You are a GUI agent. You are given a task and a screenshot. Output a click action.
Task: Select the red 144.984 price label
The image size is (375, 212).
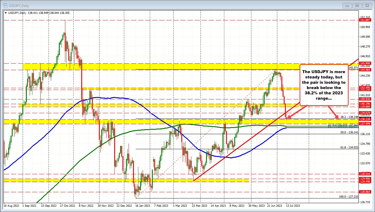click(365, 70)
